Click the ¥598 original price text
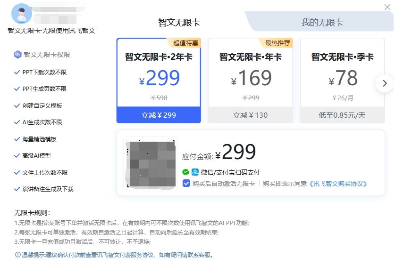The width and height of the screenshot is (395, 265). pyautogui.click(x=159, y=98)
